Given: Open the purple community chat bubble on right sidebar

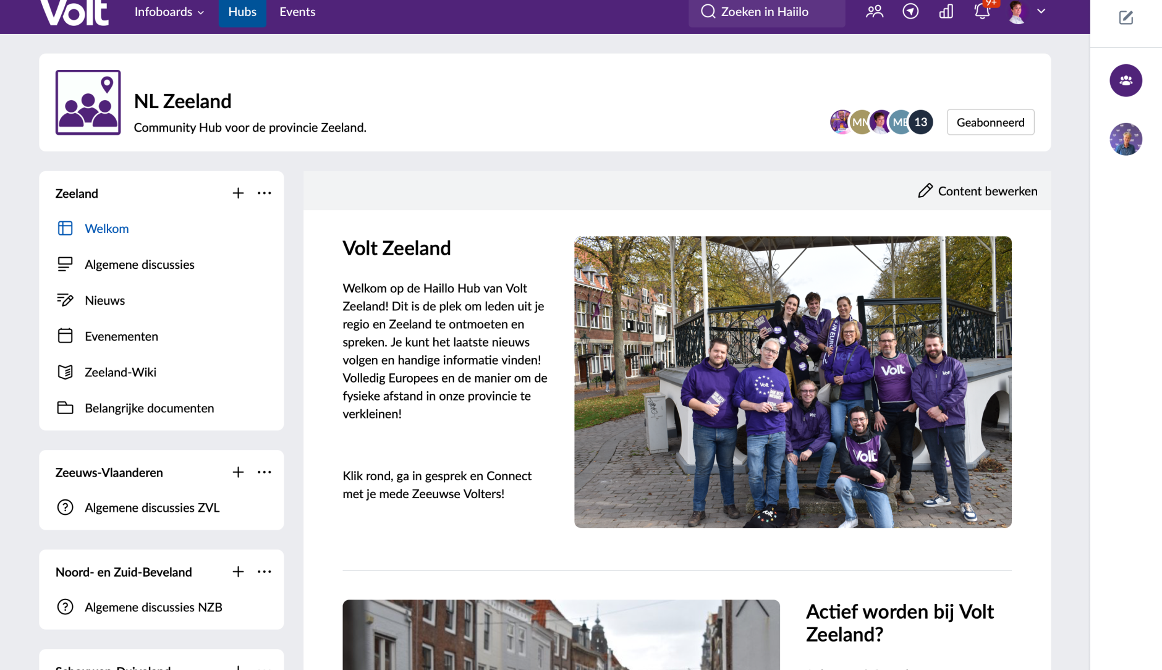Looking at the screenshot, I should tap(1126, 80).
